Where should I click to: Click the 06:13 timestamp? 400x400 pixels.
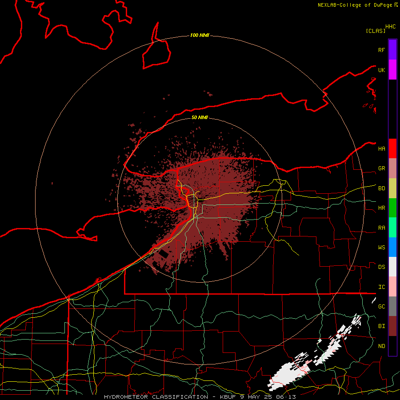coord(286,397)
